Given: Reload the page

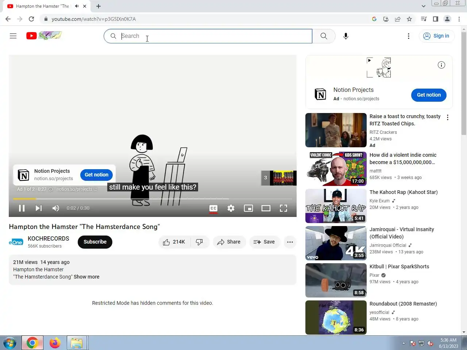Looking at the screenshot, I should click(x=31, y=19).
